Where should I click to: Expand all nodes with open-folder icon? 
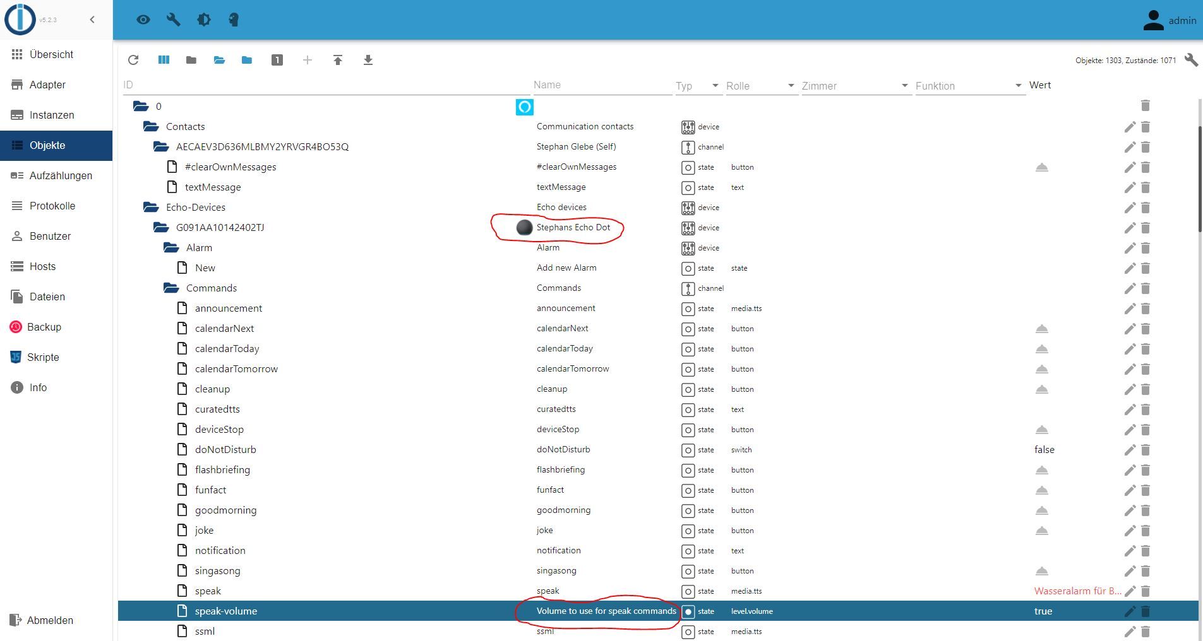pyautogui.click(x=219, y=60)
